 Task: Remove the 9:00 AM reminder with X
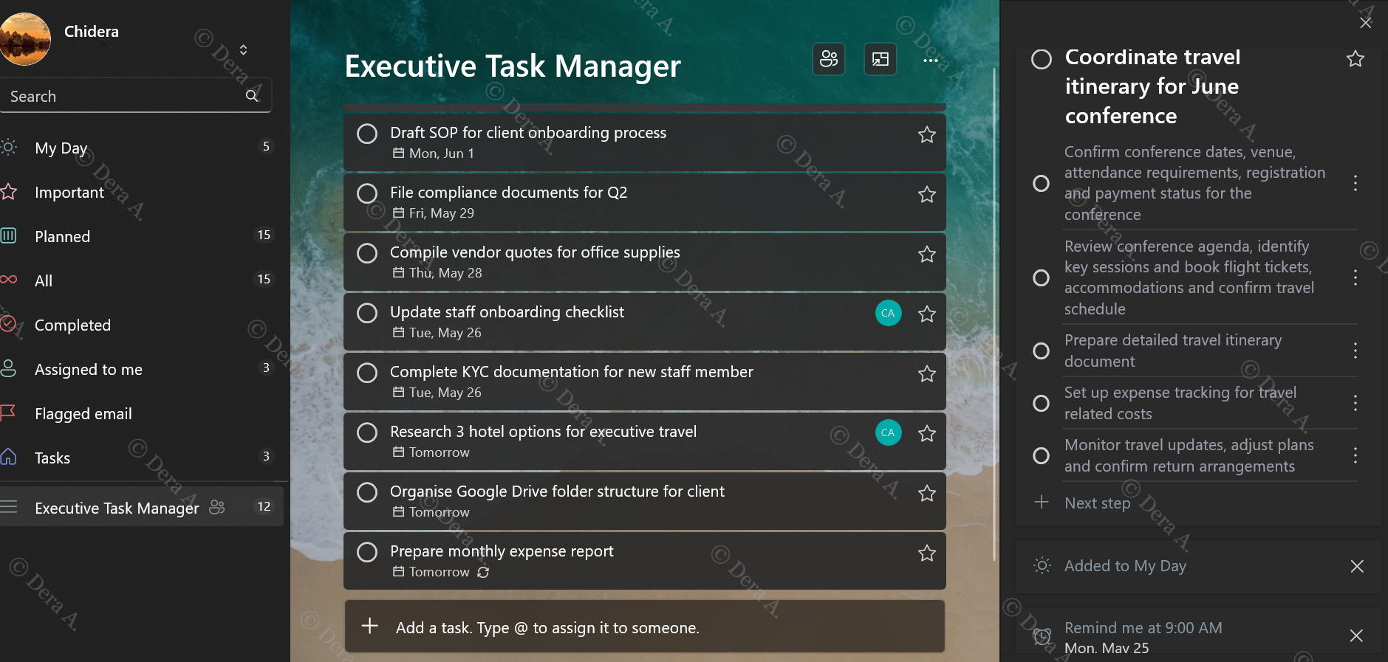tap(1357, 635)
